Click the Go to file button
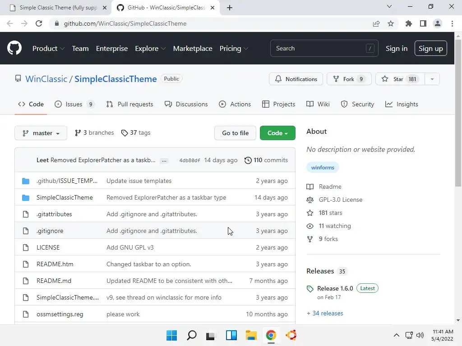This screenshot has height=346, width=462. click(235, 133)
